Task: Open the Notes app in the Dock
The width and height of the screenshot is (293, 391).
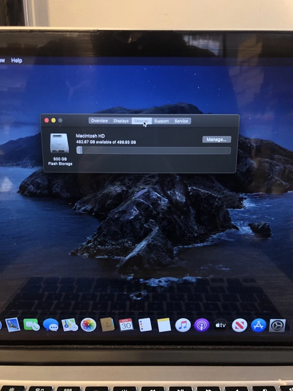Action: click(164, 325)
